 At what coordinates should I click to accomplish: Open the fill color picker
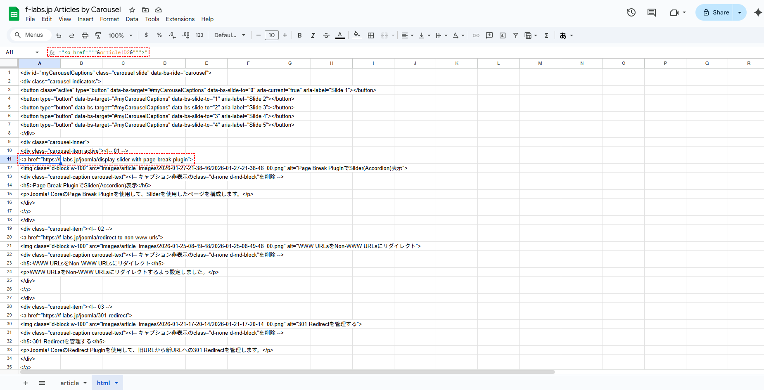click(357, 35)
